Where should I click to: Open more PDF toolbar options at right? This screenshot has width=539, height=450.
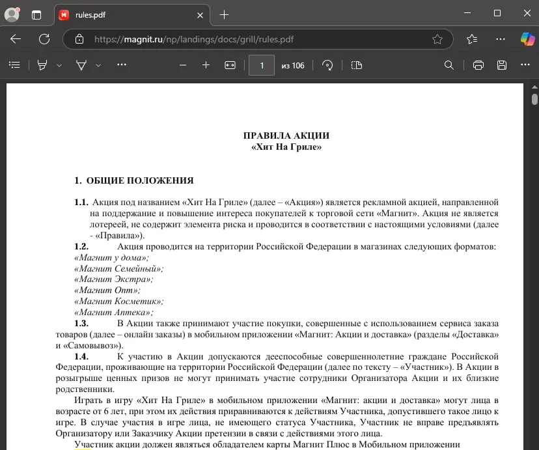tap(525, 64)
